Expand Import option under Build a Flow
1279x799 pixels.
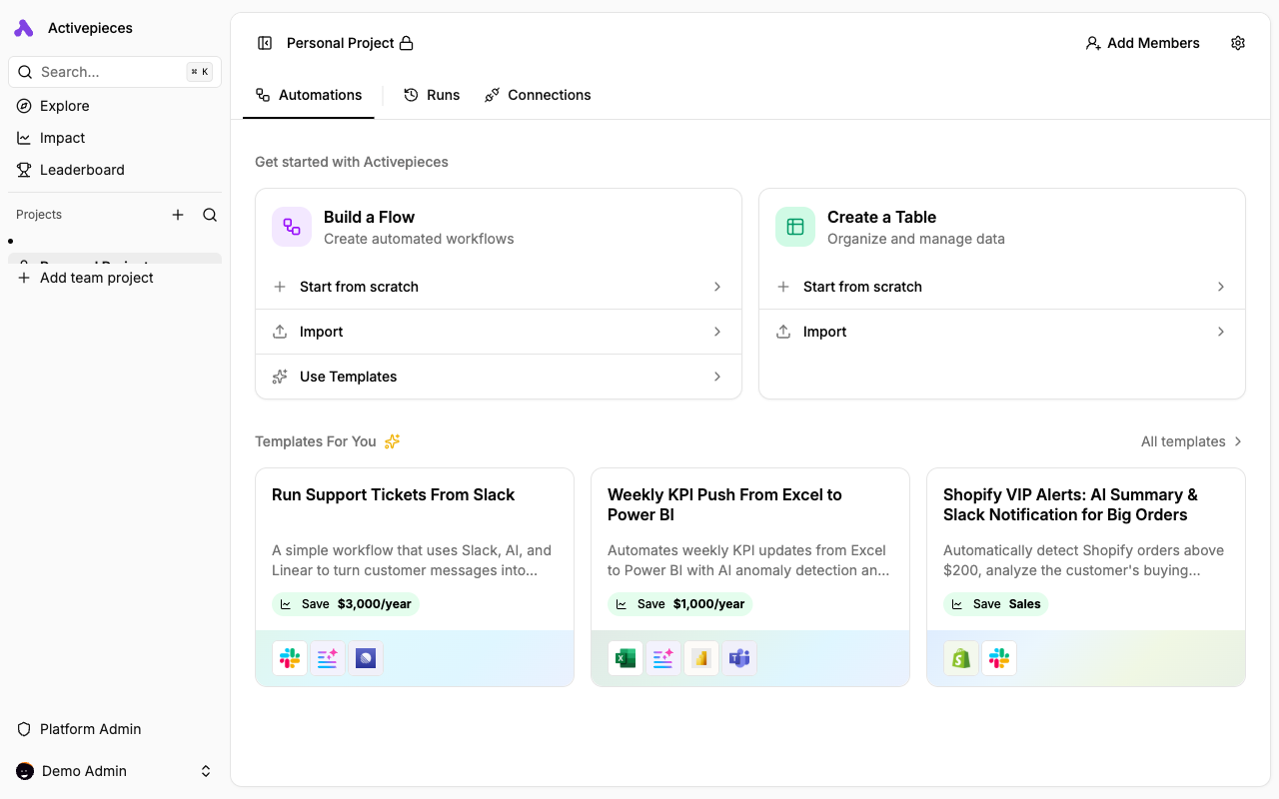499,332
